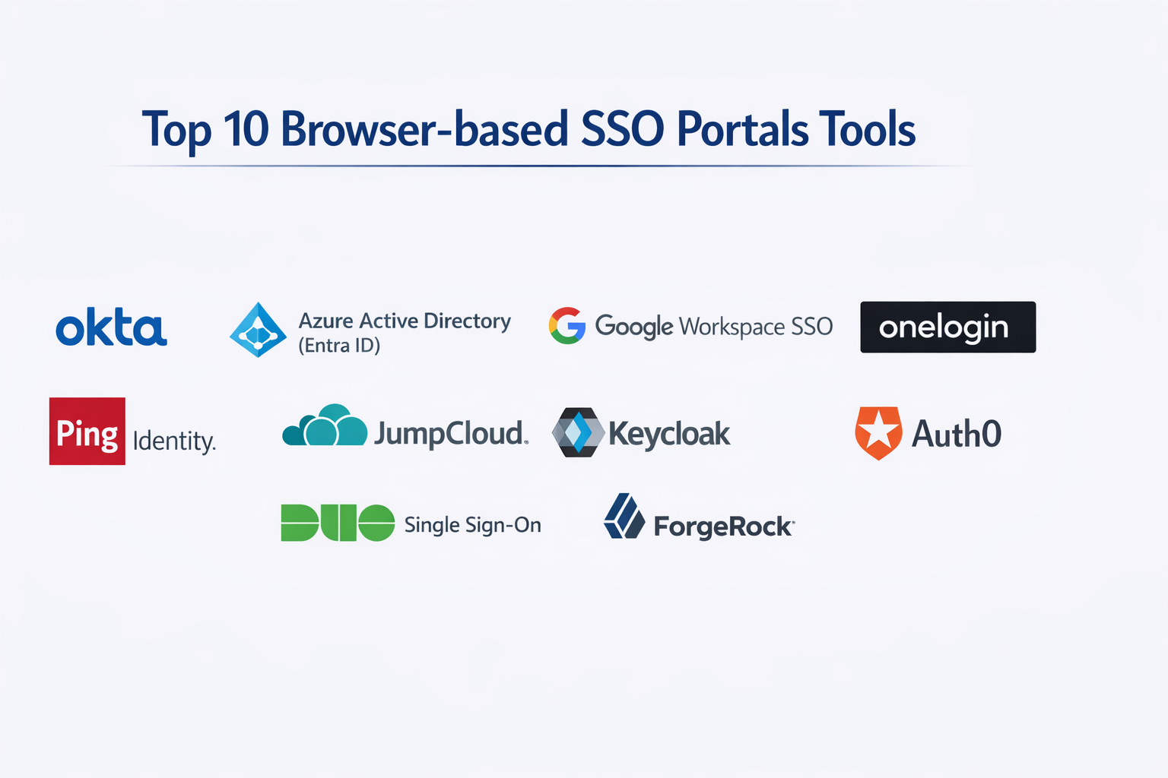Viewport: 1168px width, 778px height.
Task: Open the Google Workspace SSO label
Action: coord(713,327)
